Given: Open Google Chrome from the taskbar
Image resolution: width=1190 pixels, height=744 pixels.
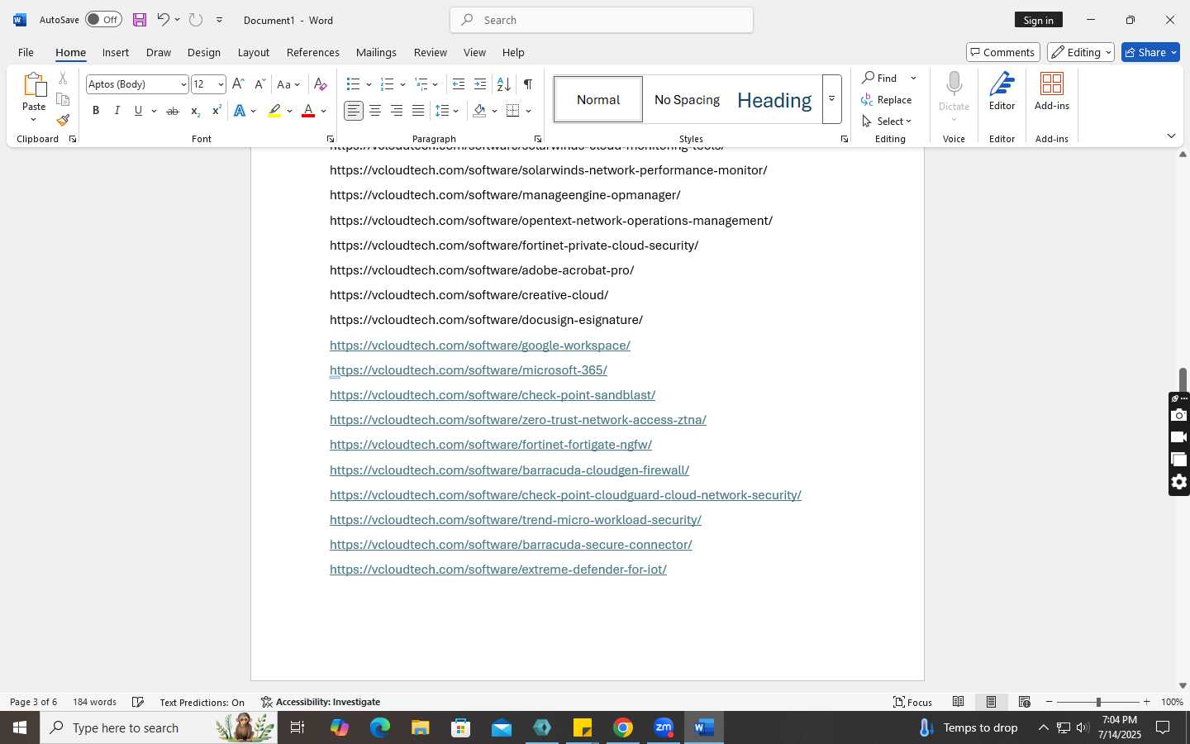Looking at the screenshot, I should click(x=623, y=727).
